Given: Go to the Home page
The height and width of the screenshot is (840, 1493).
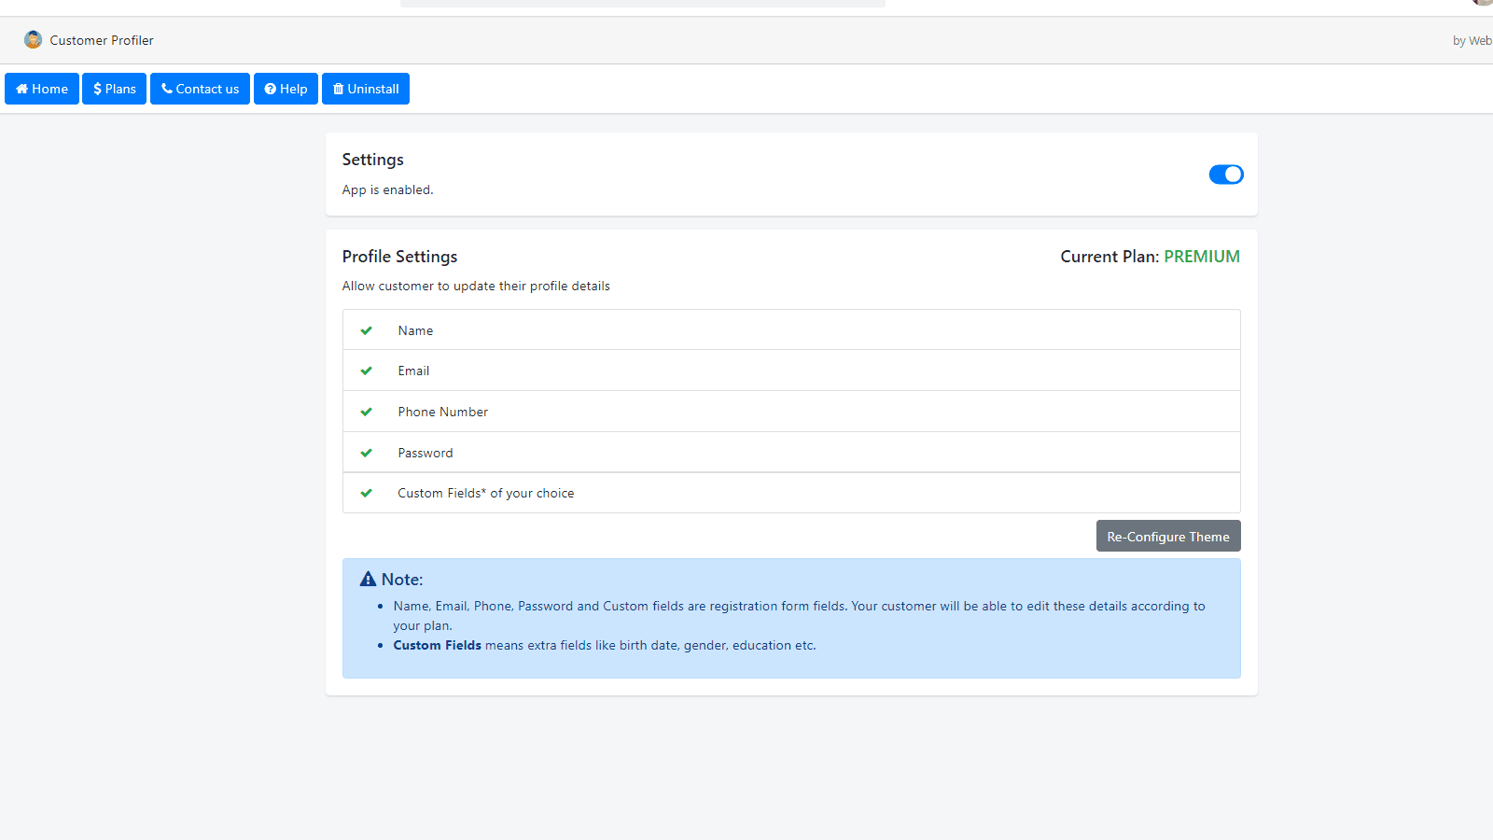Looking at the screenshot, I should 42,89.
